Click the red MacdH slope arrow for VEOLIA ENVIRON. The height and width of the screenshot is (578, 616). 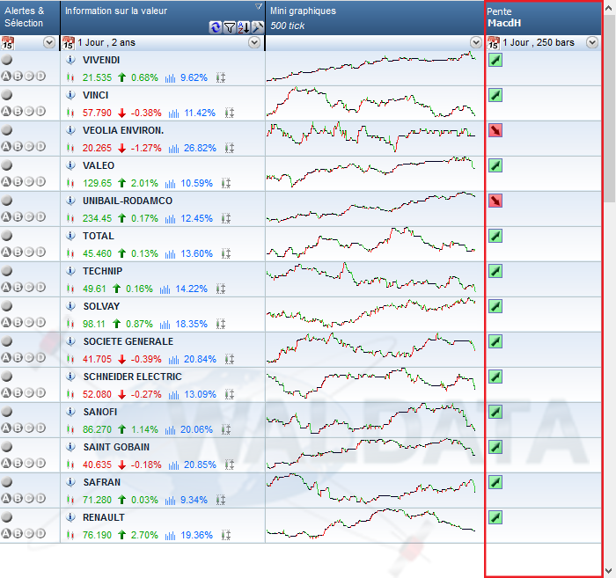[x=495, y=130]
